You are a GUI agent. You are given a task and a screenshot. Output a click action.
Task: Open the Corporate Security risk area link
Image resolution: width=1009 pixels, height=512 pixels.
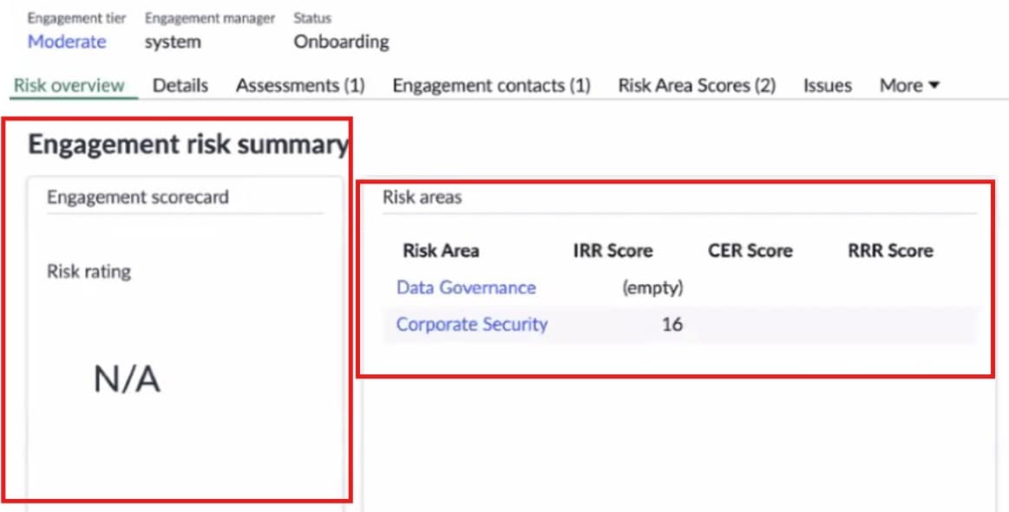[472, 325]
